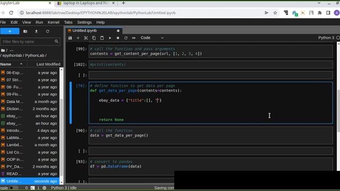Click epythonlab breadcrumb folder link
340x191 pixels.
(12, 55)
